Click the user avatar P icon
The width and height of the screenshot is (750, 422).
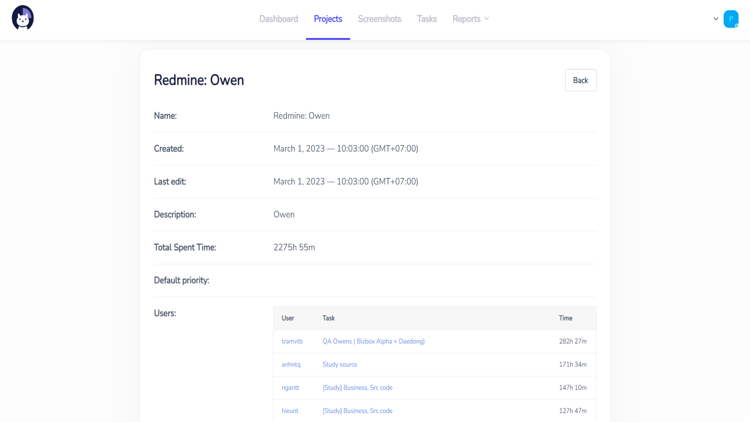coord(730,19)
